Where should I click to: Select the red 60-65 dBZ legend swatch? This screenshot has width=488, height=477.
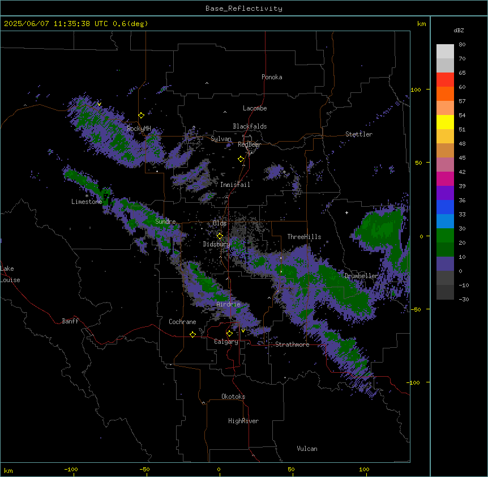click(x=445, y=80)
